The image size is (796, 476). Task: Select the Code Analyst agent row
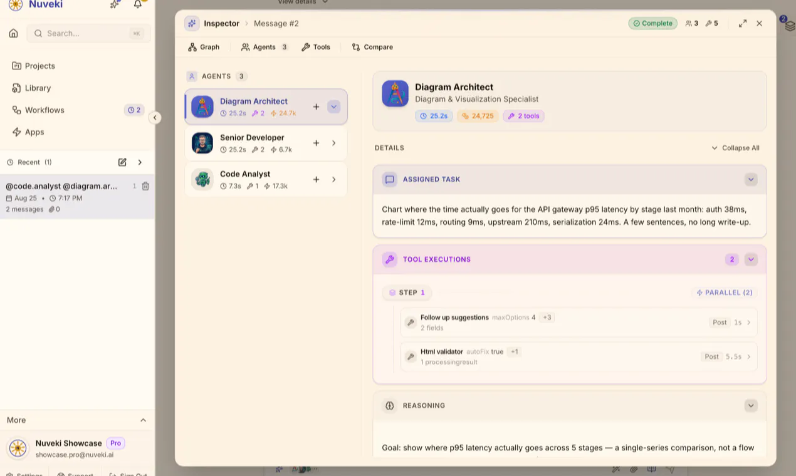click(x=266, y=180)
